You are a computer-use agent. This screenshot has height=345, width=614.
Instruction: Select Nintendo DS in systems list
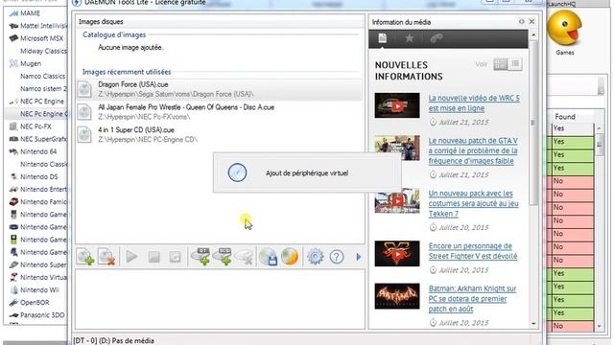click(38, 176)
